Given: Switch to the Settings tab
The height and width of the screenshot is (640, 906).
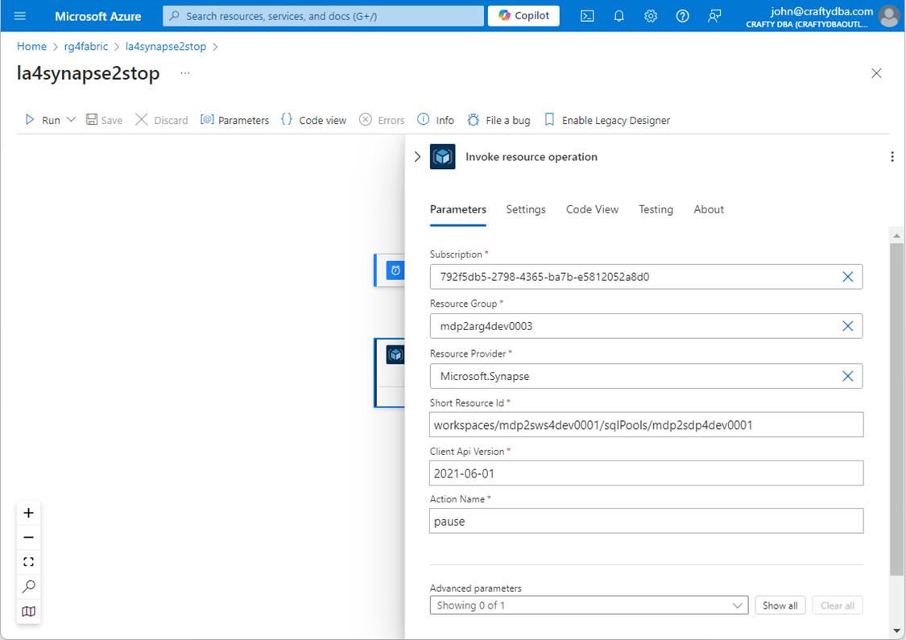Looking at the screenshot, I should tap(525, 209).
